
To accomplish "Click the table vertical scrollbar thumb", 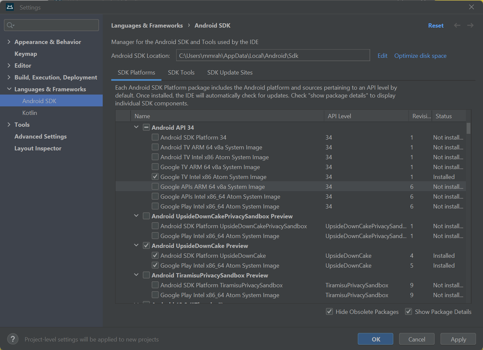I will [x=469, y=128].
